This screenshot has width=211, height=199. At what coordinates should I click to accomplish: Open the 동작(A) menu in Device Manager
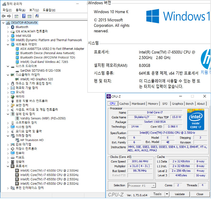[20, 10]
